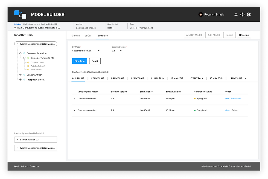268x179 pixels.
Task: Open the Baselined version dropdown
Action: click(117, 51)
